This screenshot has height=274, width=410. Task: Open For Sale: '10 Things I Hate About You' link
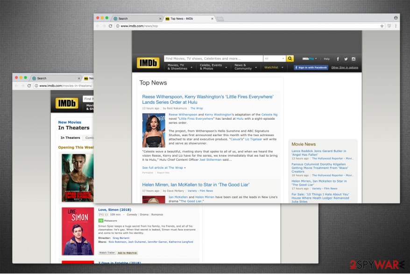coord(320,198)
